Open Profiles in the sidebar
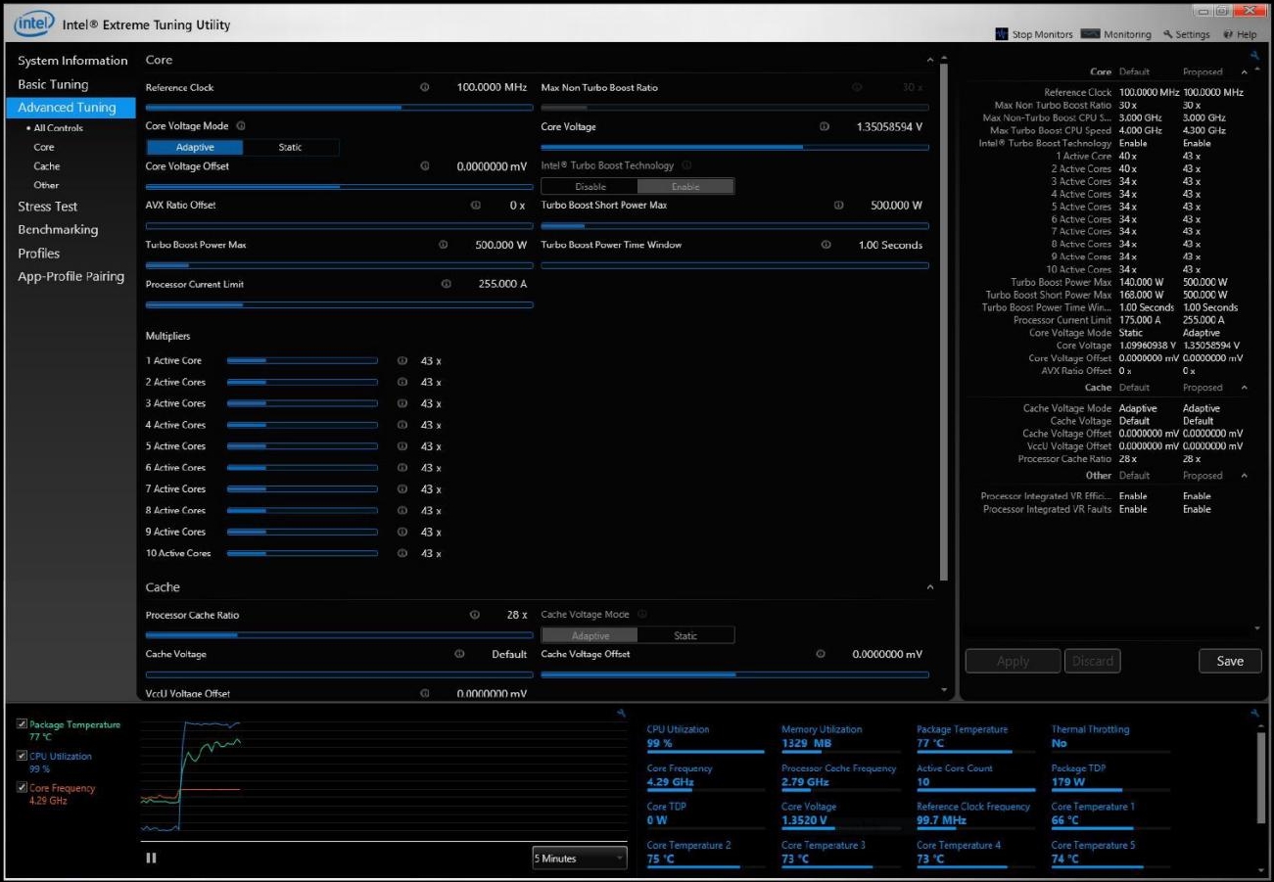Screen dimensions: 1274x882 point(39,253)
